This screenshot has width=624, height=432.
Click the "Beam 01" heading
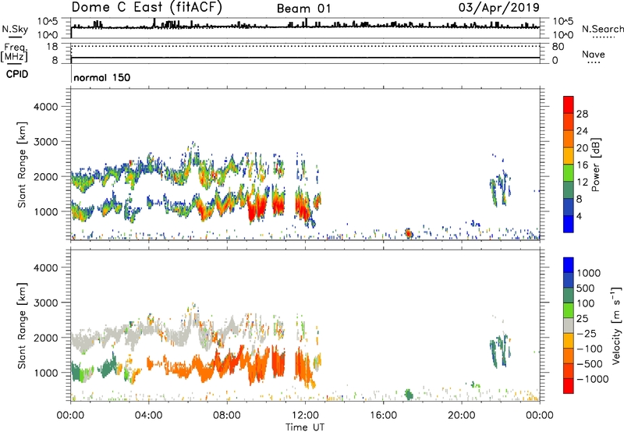click(303, 9)
